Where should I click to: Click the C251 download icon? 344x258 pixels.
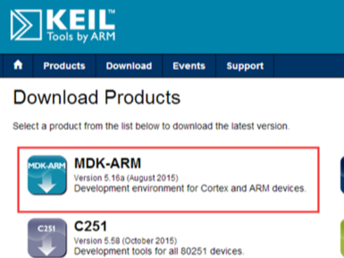[x=47, y=238]
